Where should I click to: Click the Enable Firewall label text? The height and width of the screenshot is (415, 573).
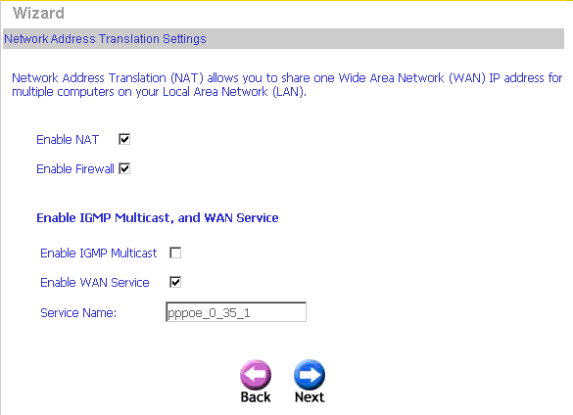(x=75, y=168)
